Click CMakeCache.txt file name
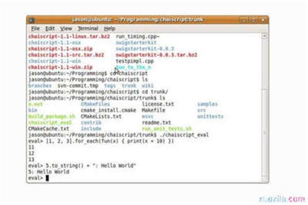 click(49, 129)
